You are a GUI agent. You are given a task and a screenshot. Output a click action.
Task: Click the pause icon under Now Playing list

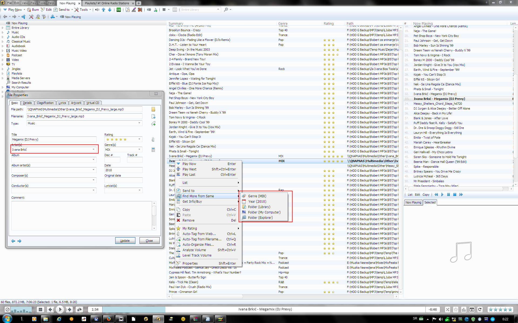(x=448, y=195)
